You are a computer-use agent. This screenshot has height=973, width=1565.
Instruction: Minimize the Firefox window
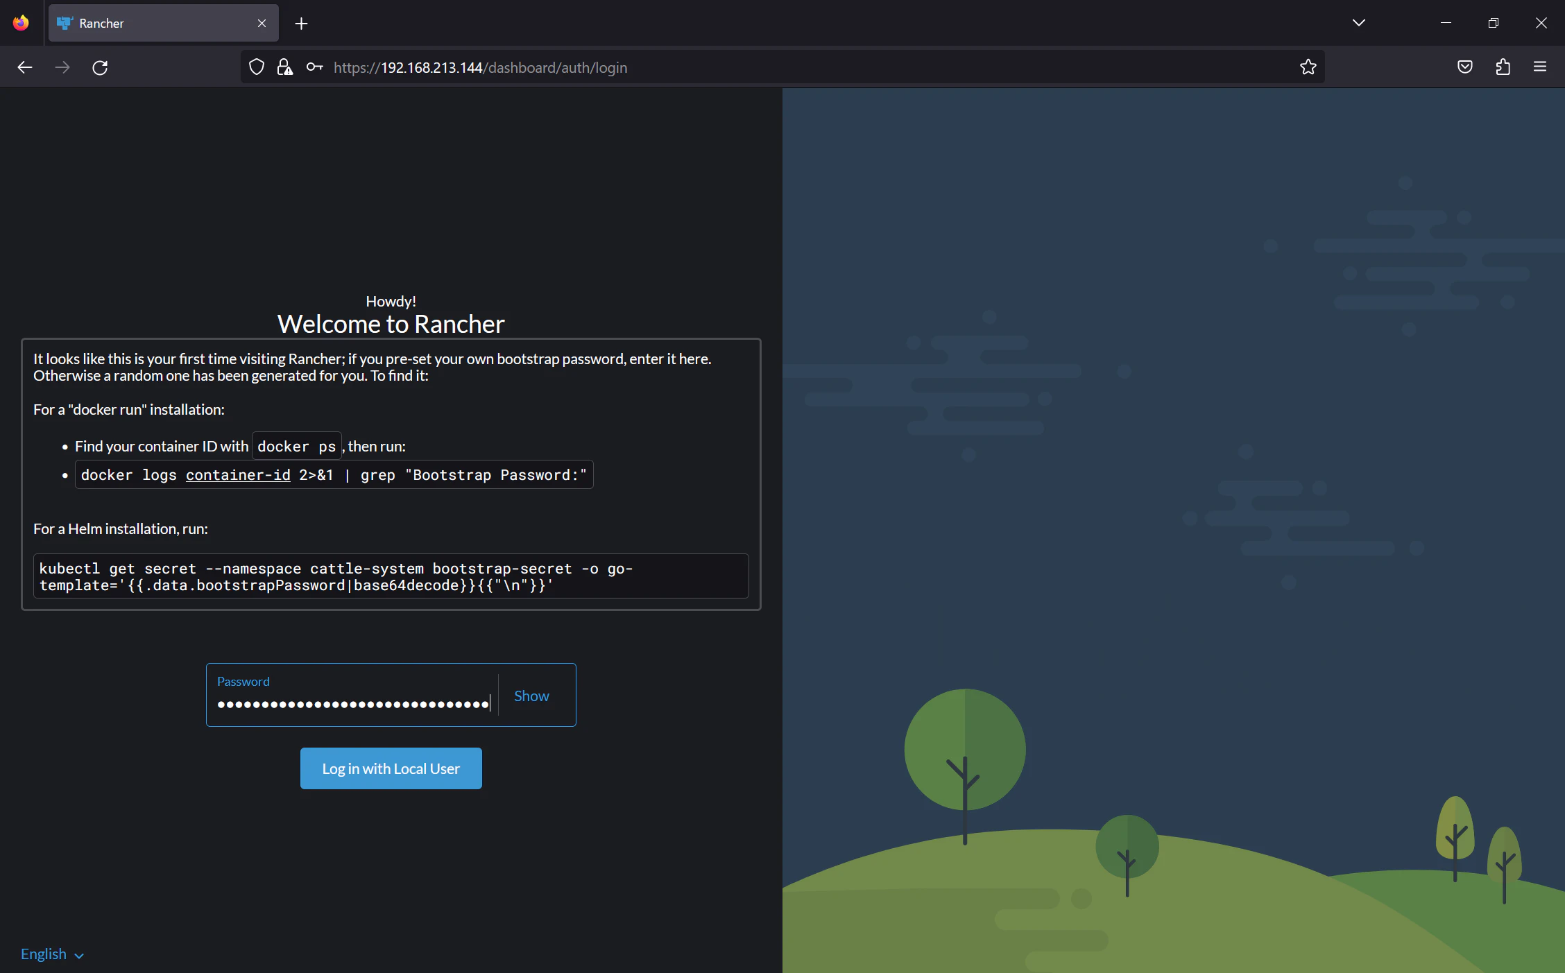click(x=1446, y=23)
